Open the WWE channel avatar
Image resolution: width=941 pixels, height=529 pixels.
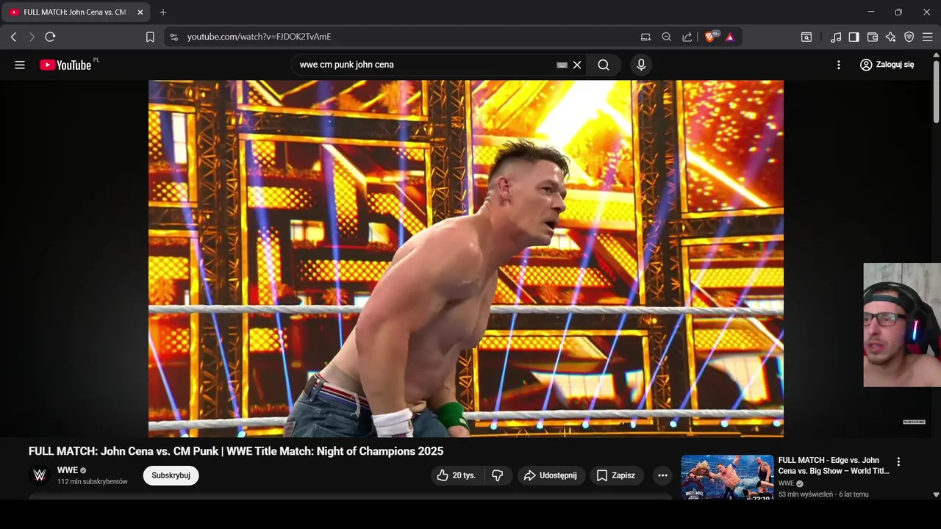[x=40, y=475]
